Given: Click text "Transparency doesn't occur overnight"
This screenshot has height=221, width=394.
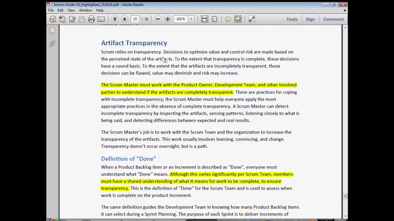Looking at the screenshot, I should point(140,146).
